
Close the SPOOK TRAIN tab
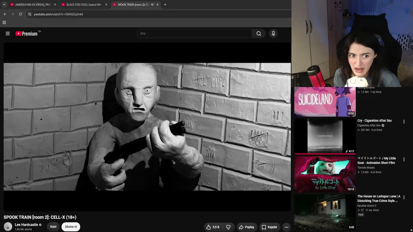[x=157, y=5]
